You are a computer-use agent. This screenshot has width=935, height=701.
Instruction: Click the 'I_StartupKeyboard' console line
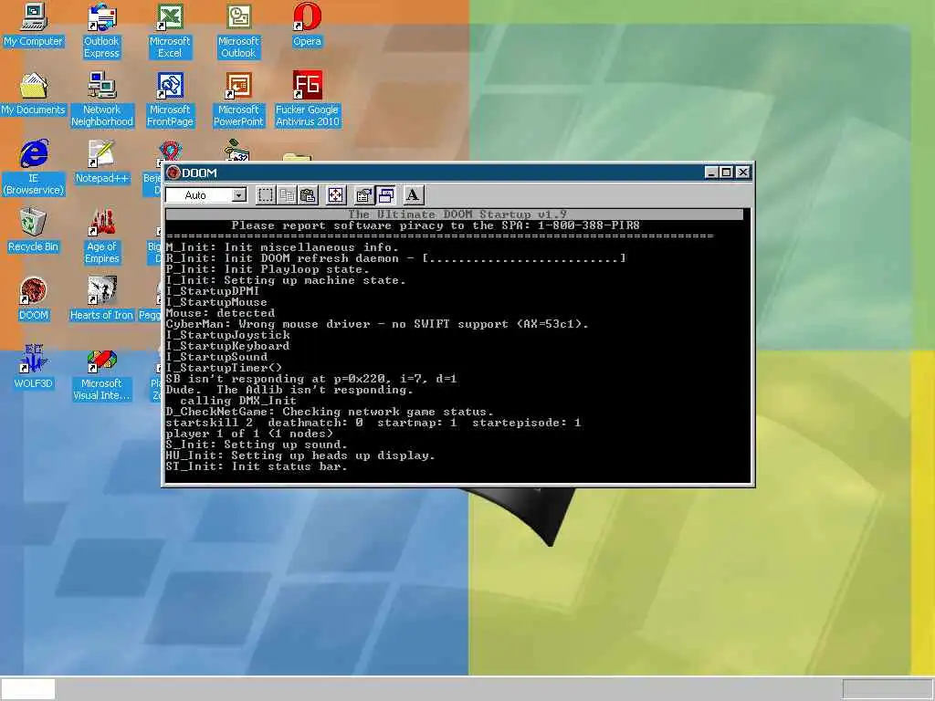click(x=227, y=346)
